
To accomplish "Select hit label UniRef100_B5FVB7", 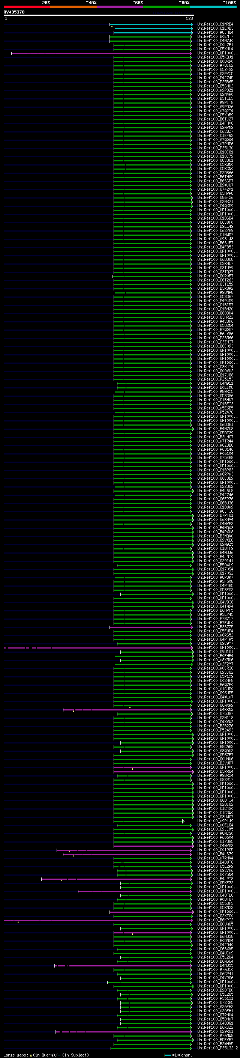I will pos(215,1040).
